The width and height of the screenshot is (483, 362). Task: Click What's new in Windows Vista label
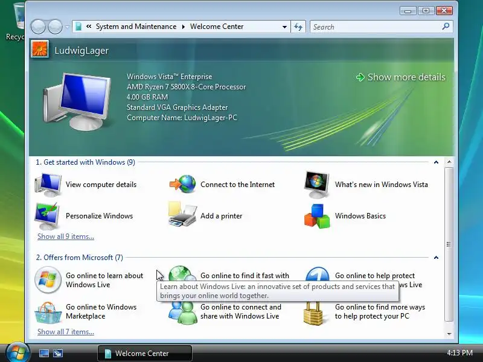click(x=382, y=185)
